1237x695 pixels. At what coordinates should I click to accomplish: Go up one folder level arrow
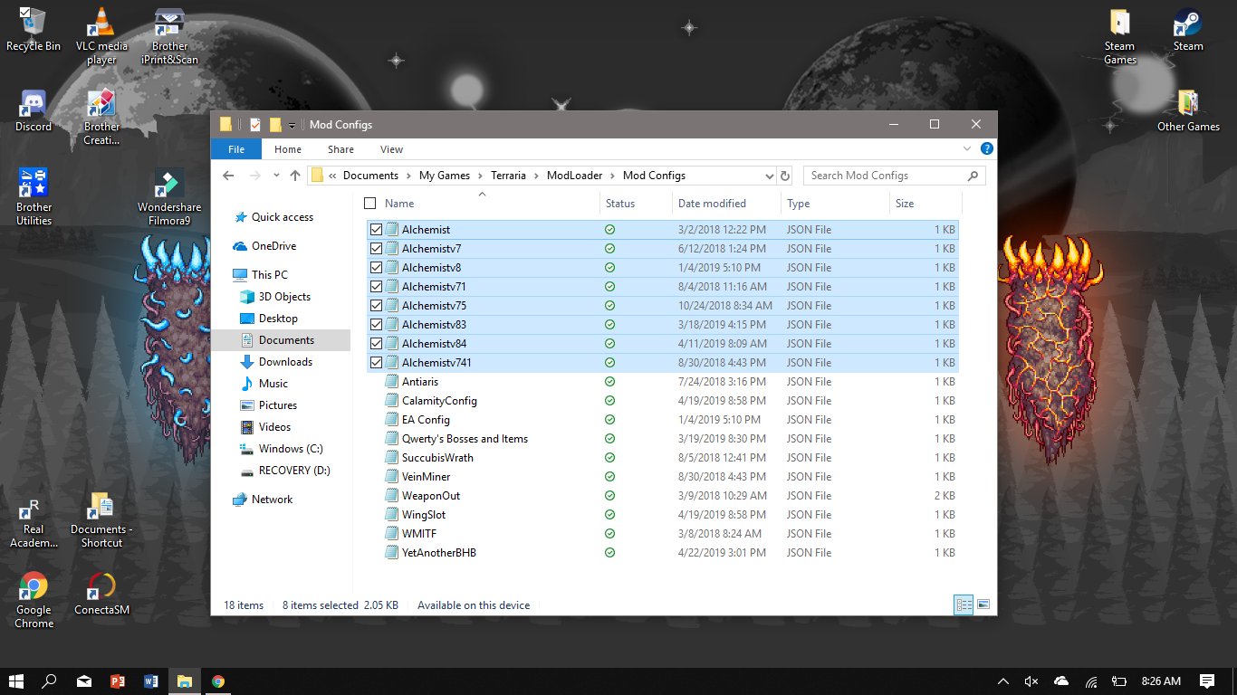[x=295, y=176]
